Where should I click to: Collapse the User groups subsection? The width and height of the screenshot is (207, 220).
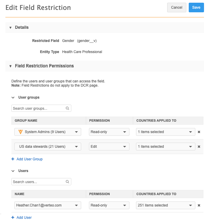[13, 97]
